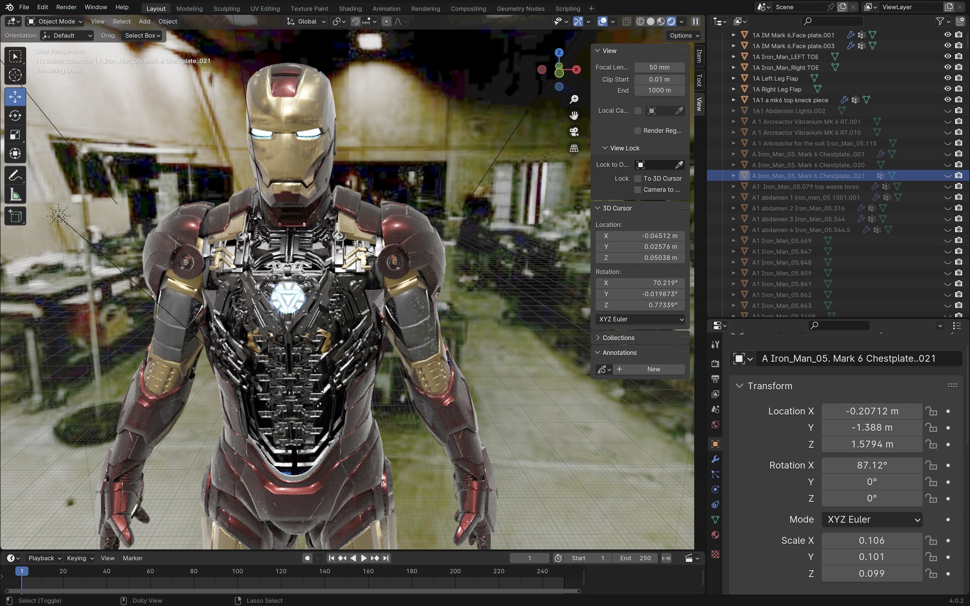Open the Shading workspace tab
The width and height of the screenshot is (970, 606).
[x=350, y=9]
